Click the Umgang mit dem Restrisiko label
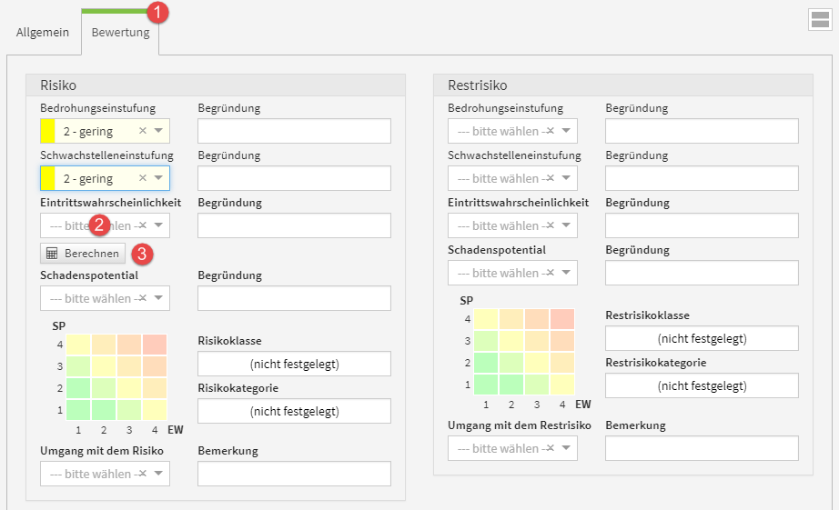 click(x=519, y=425)
